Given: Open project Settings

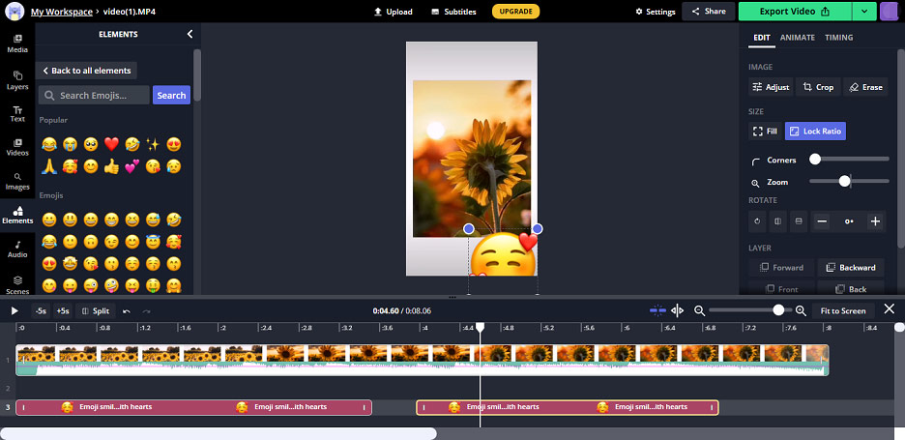Looking at the screenshot, I should tap(656, 12).
